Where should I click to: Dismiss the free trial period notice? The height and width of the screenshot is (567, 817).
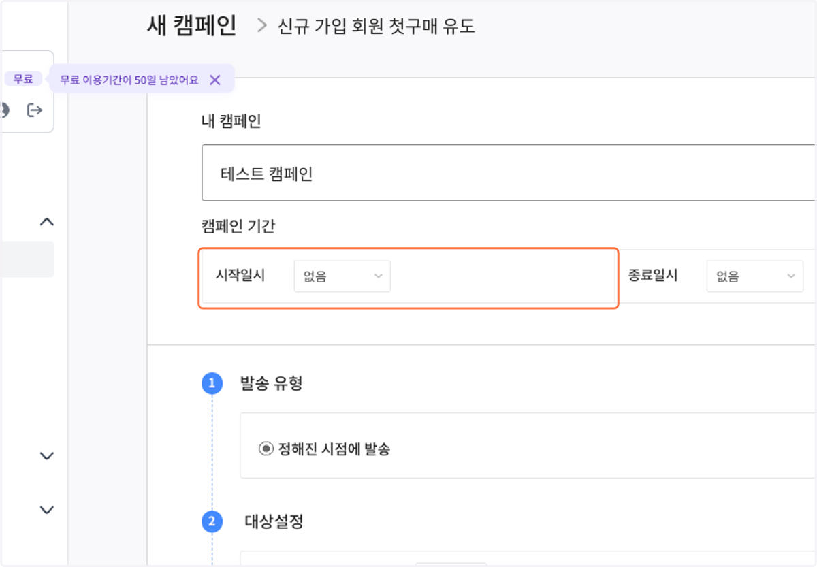(215, 80)
